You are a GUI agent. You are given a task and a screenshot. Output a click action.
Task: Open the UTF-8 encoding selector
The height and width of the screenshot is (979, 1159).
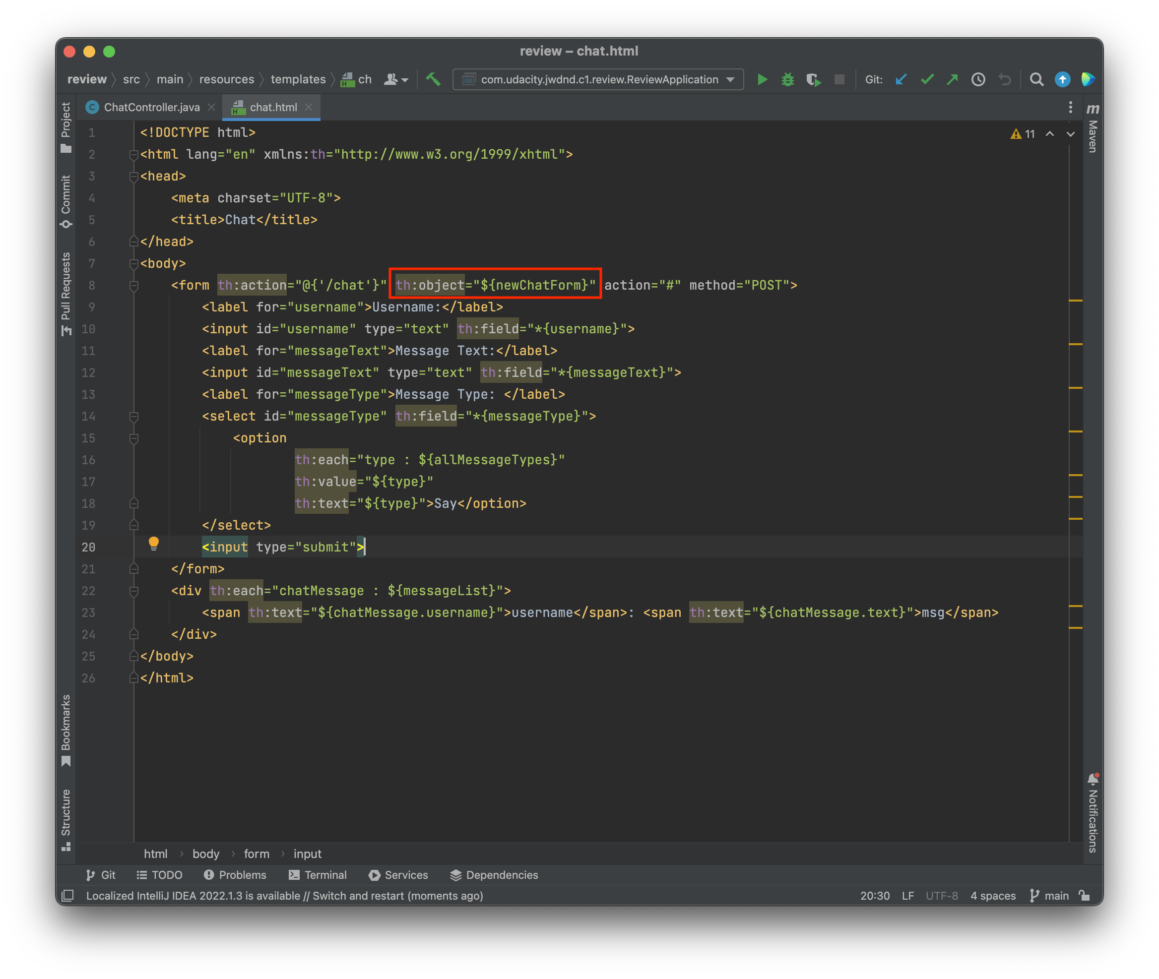tap(942, 896)
